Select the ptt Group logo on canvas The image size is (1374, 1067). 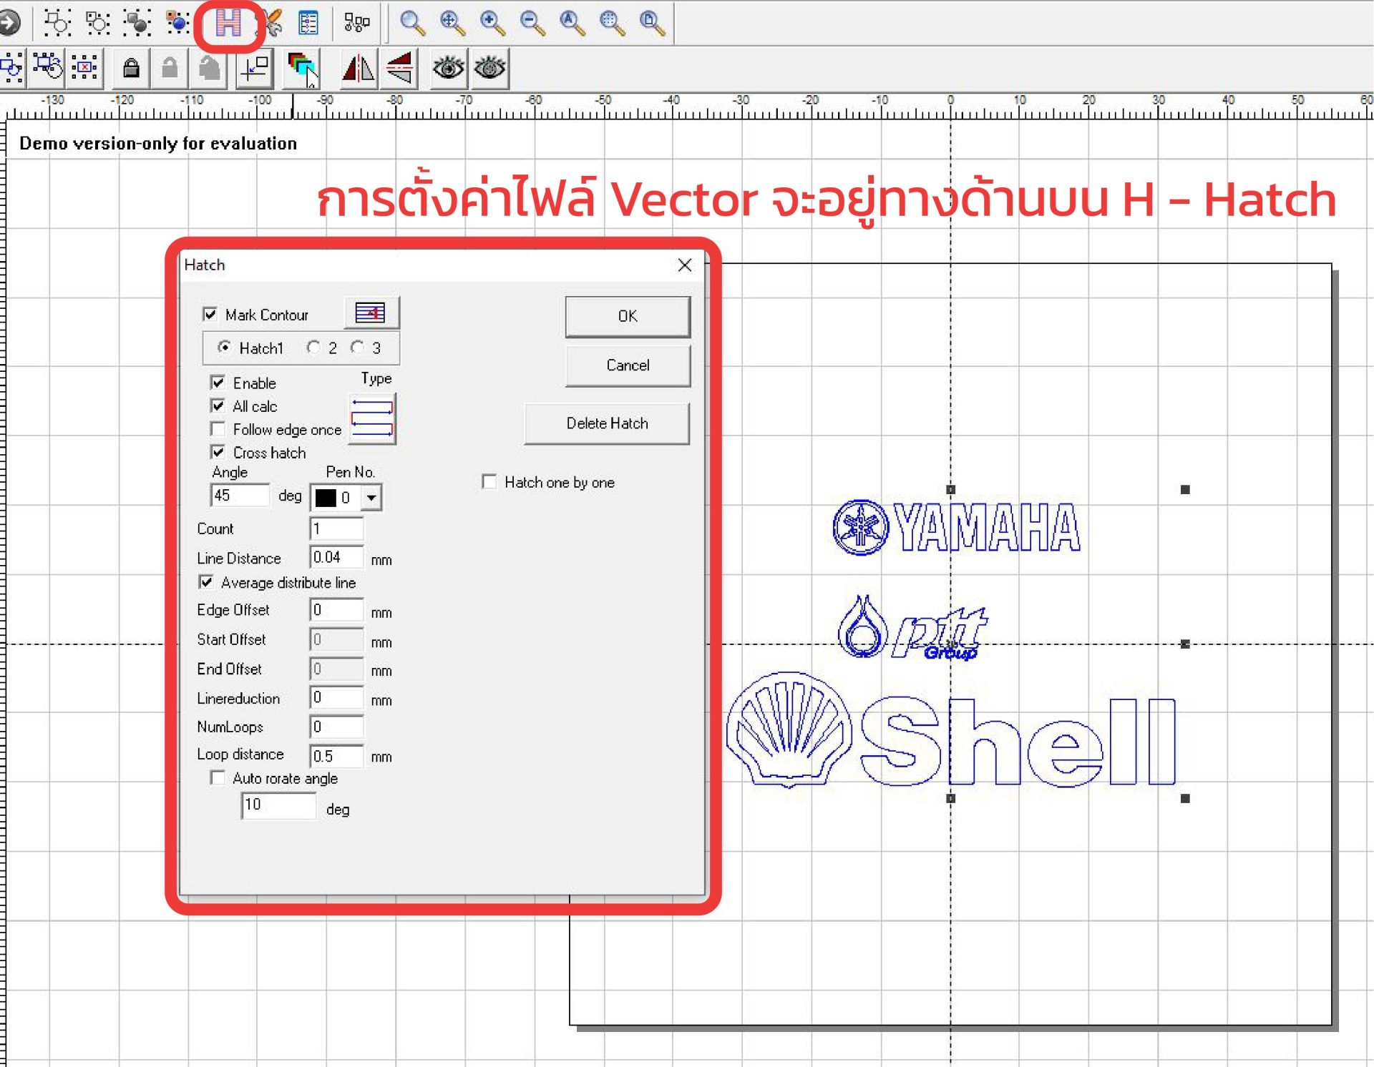click(912, 627)
